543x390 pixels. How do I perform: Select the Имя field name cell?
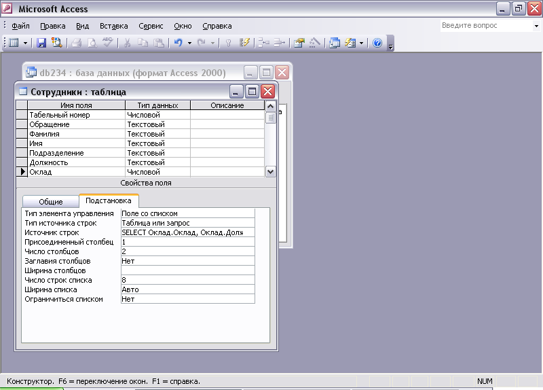click(x=76, y=143)
